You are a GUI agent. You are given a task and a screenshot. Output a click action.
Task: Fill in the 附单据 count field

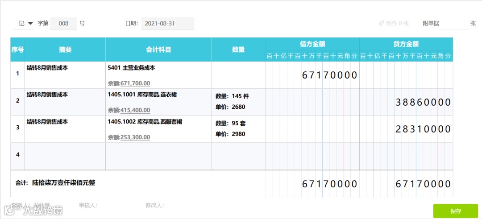pyautogui.click(x=454, y=23)
